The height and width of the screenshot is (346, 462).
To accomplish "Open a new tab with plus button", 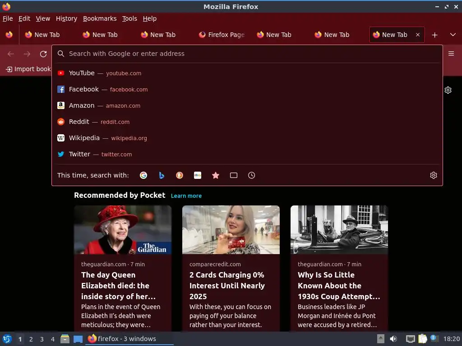I will click(434, 35).
